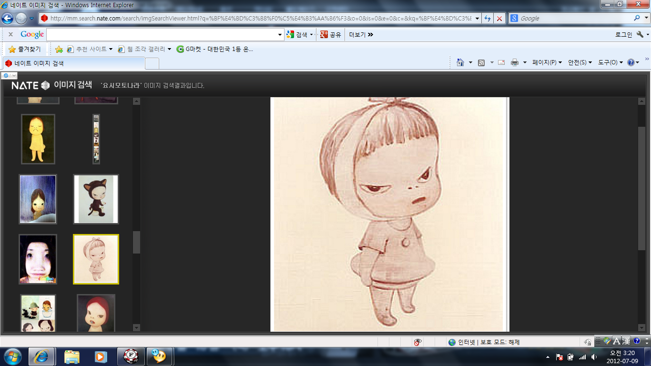Open the 도구(O) menu
This screenshot has height=366, width=651.
610,62
